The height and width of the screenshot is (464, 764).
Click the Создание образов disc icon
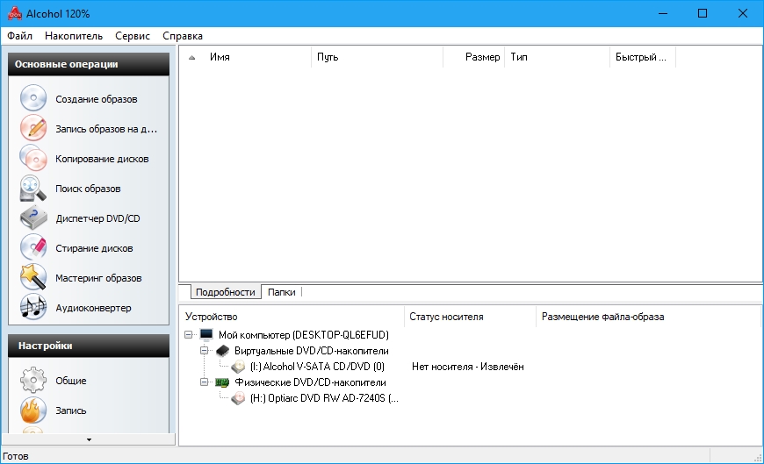pyautogui.click(x=33, y=99)
